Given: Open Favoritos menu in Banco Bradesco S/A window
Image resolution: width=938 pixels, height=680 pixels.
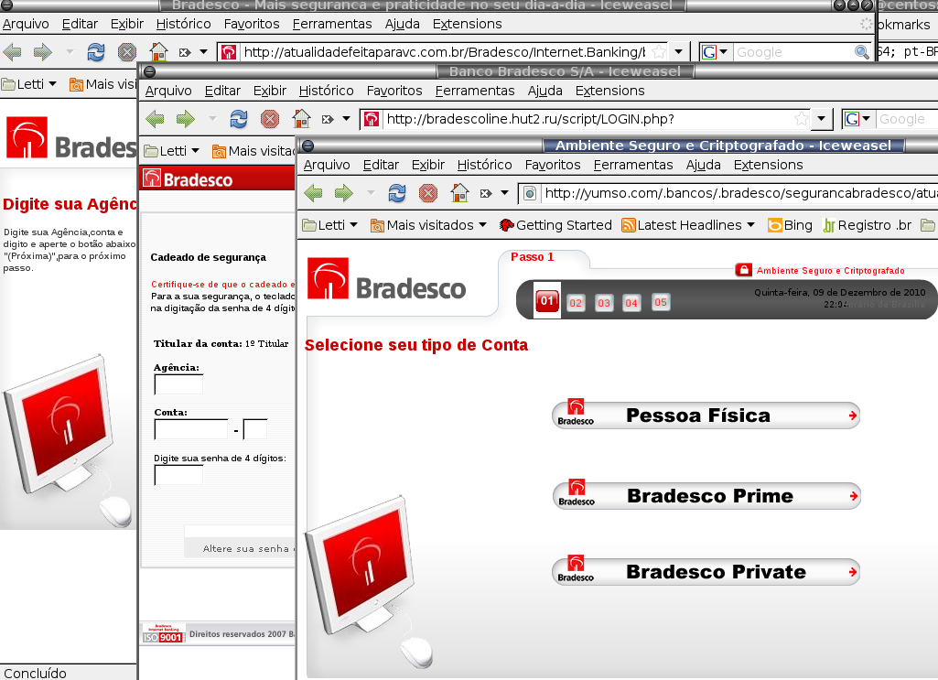Looking at the screenshot, I should pos(394,91).
